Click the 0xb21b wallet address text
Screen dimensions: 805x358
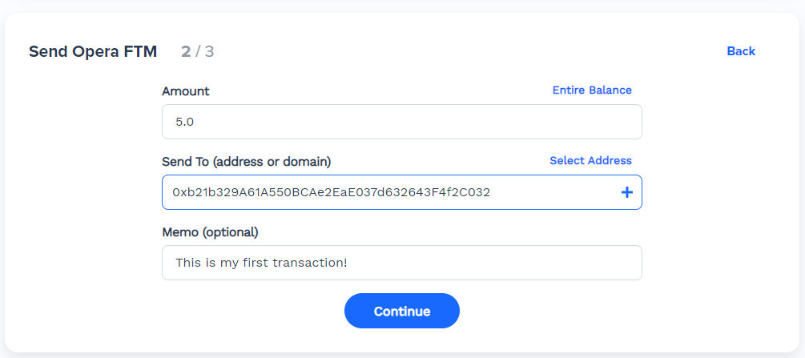332,192
